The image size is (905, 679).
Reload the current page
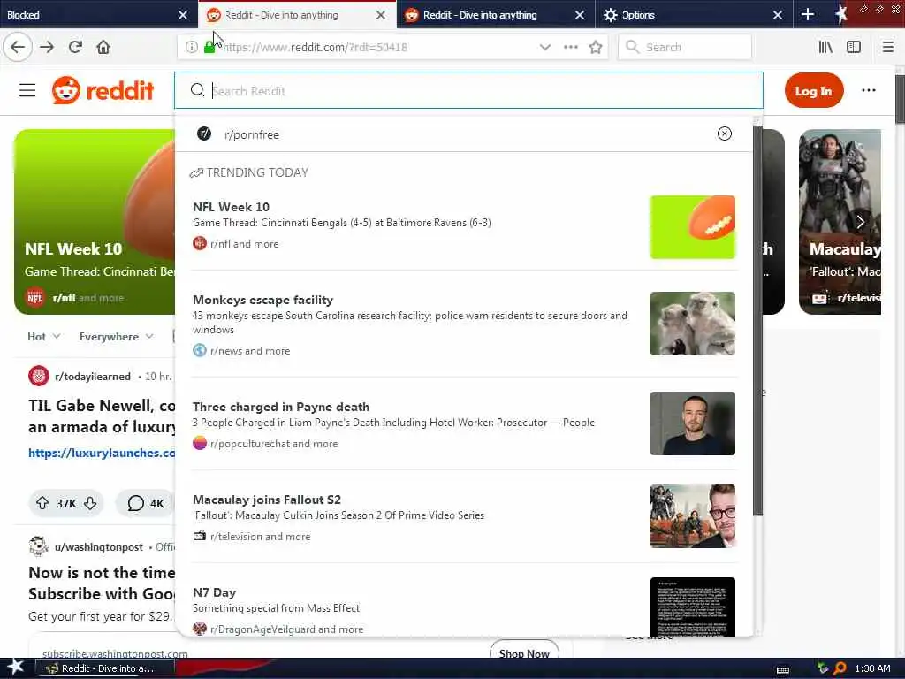[75, 47]
